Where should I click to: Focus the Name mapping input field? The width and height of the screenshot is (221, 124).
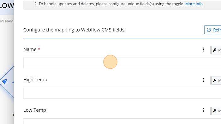pos(122,63)
